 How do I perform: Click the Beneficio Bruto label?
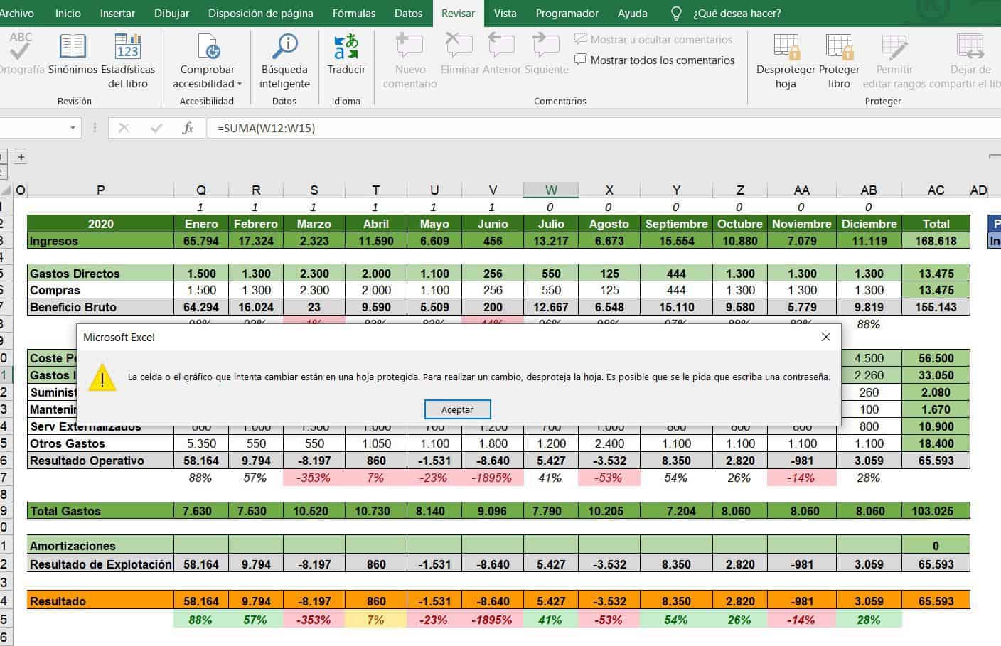pos(100,307)
